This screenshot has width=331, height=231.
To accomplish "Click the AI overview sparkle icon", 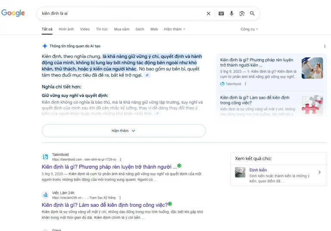I will pos(45,46).
